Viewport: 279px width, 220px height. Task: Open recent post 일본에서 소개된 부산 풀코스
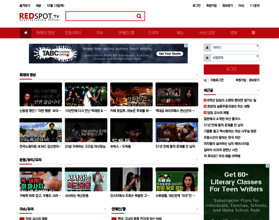tap(222, 119)
